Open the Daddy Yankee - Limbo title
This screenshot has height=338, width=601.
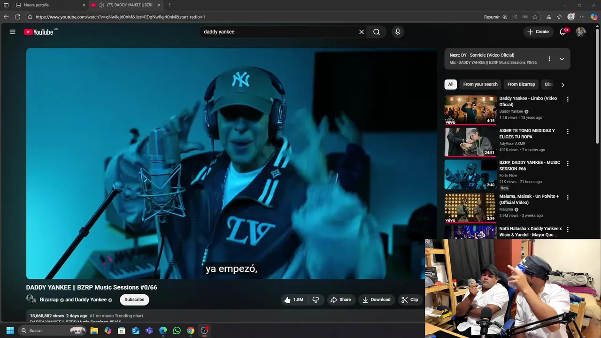528,101
